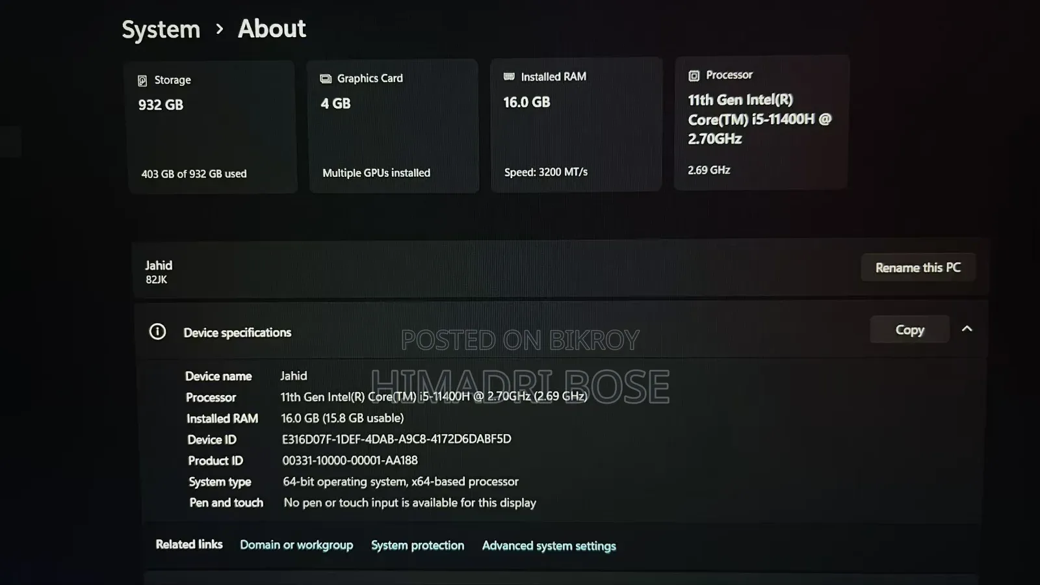Viewport: 1040px width, 585px height.
Task: Go back to System breadcrumb
Action: click(x=161, y=29)
